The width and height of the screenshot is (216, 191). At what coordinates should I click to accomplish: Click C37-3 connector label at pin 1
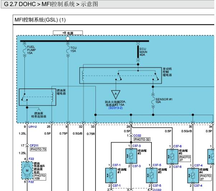pos(136,146)
